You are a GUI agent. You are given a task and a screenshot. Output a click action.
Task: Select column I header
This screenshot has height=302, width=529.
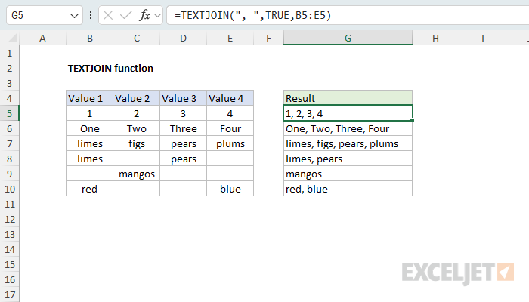482,38
